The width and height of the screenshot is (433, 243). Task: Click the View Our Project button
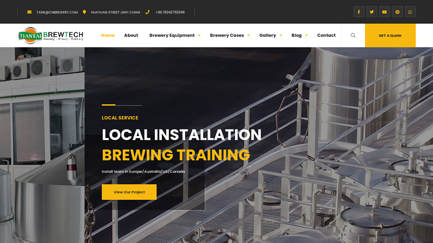[129, 192]
